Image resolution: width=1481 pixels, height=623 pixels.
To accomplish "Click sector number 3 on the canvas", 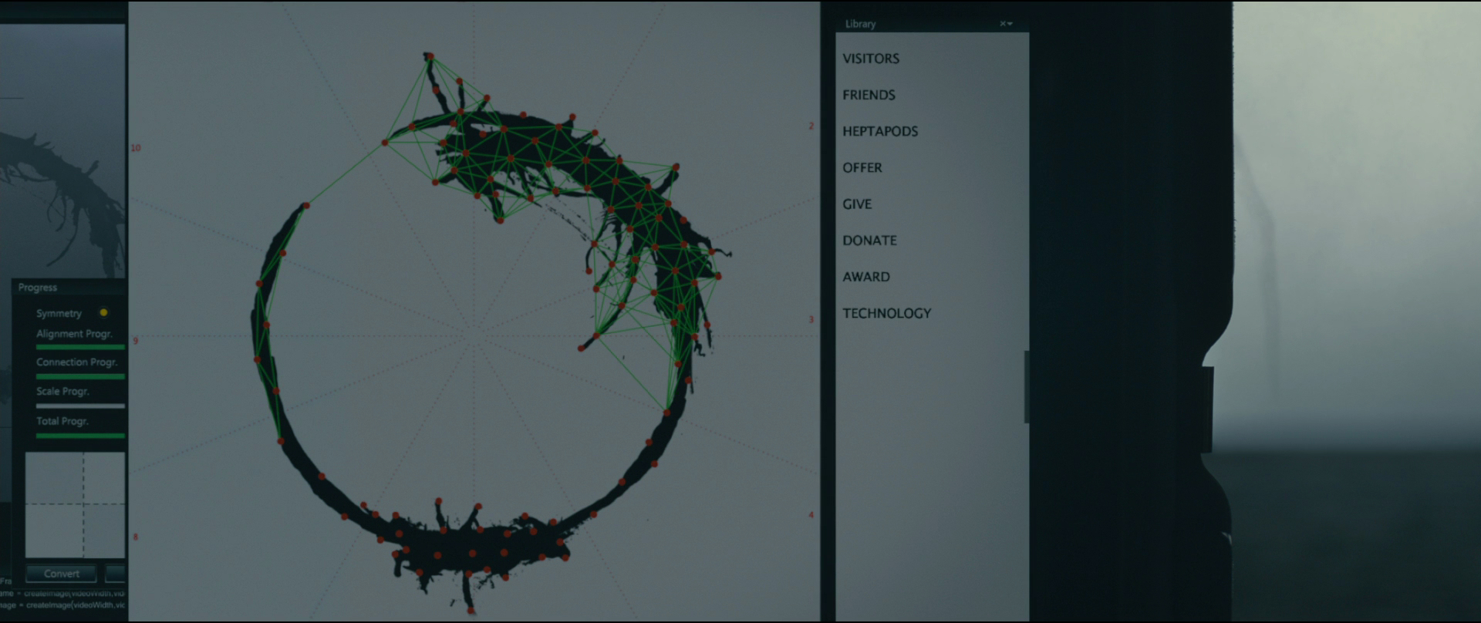I will (x=811, y=319).
